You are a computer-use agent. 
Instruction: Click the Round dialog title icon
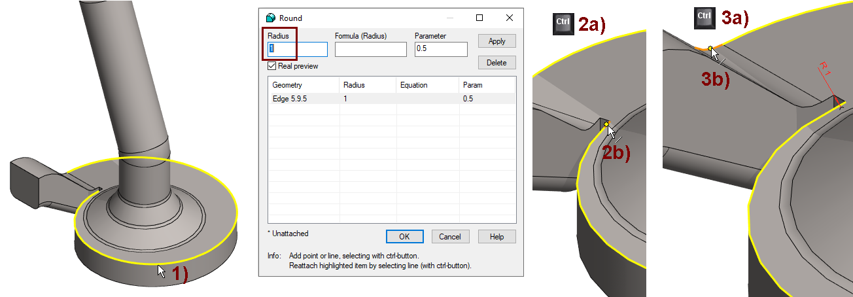(271, 18)
